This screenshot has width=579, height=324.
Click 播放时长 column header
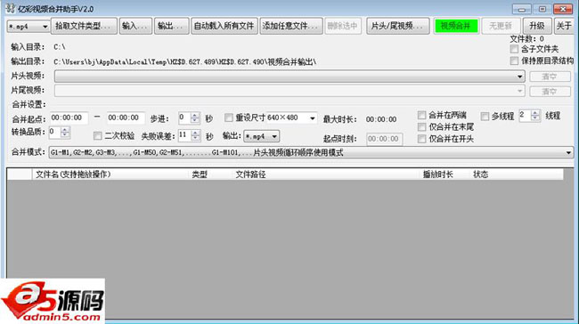[445, 174]
